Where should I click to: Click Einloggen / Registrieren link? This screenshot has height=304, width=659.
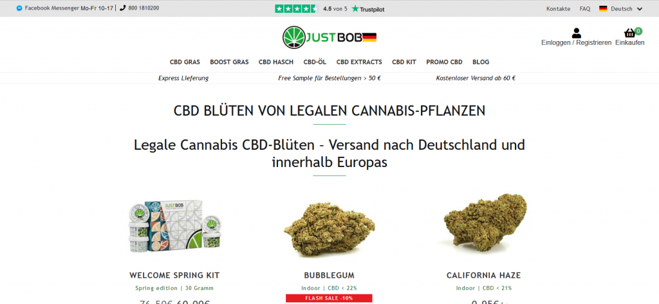[x=576, y=43]
